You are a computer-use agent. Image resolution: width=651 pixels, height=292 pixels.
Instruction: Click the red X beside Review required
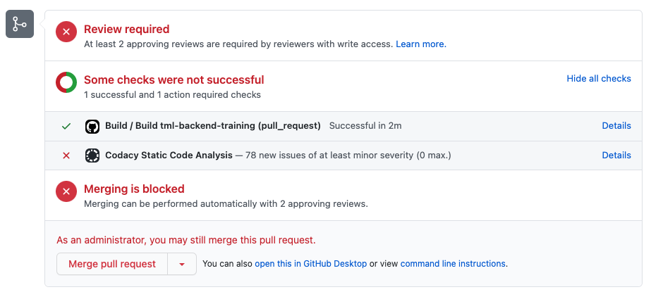(x=66, y=32)
